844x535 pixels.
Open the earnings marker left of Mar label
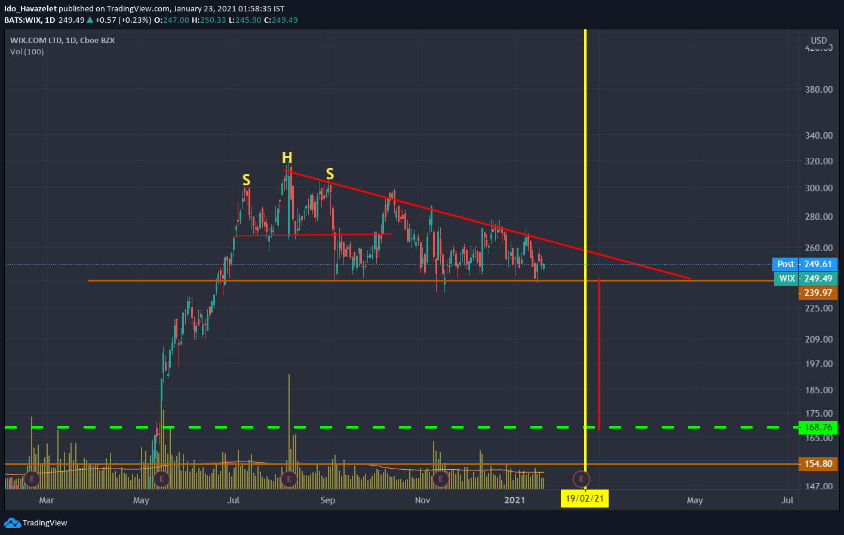point(31,479)
